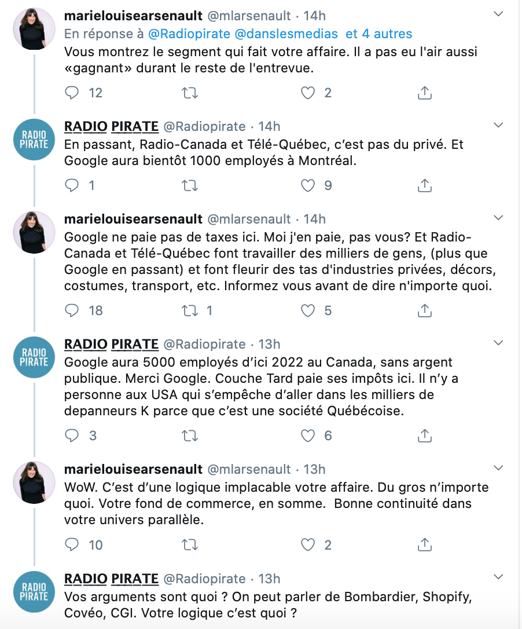The image size is (522, 629).
Task: Share the tweet about Radio-Canada et Télé-Québec privé
Action: pos(425,186)
